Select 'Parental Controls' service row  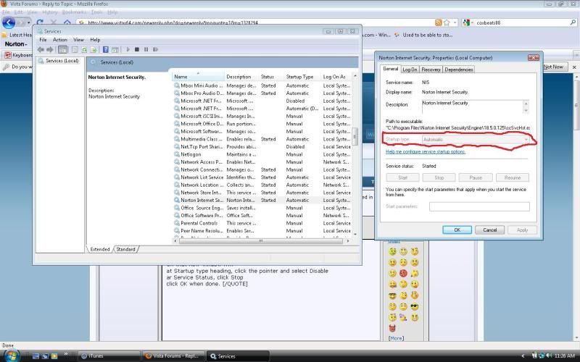[262, 223]
